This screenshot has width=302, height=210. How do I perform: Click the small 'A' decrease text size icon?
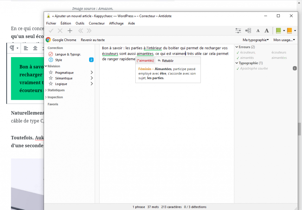pos(258,31)
